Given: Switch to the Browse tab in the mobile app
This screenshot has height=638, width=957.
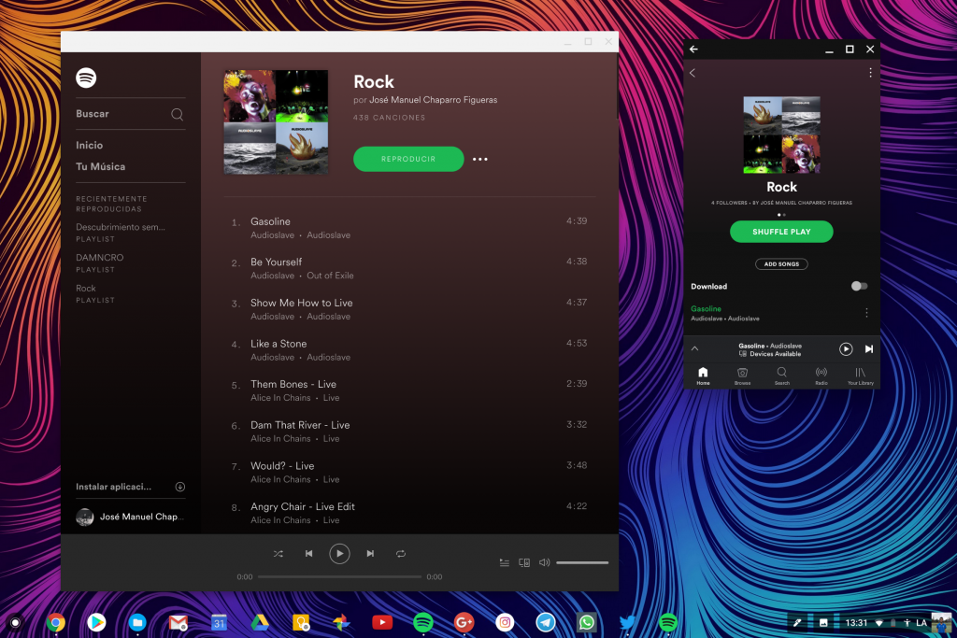Looking at the screenshot, I should [743, 376].
